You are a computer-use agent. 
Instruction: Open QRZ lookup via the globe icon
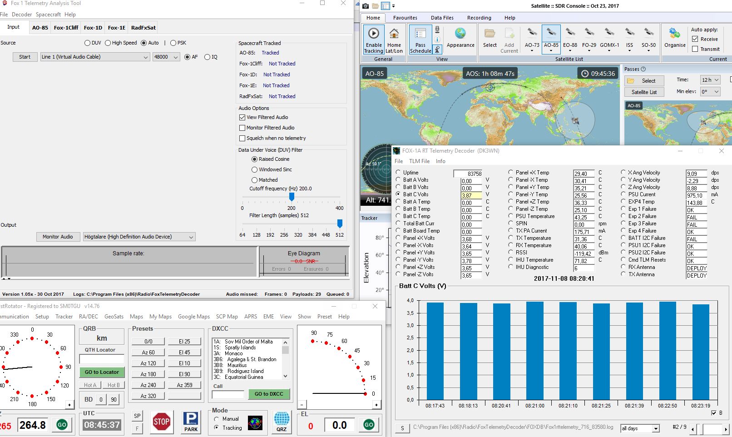[282, 422]
